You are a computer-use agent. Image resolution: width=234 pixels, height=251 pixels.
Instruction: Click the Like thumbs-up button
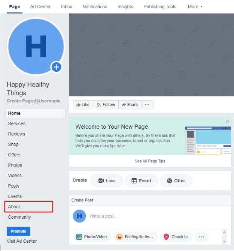click(83, 105)
